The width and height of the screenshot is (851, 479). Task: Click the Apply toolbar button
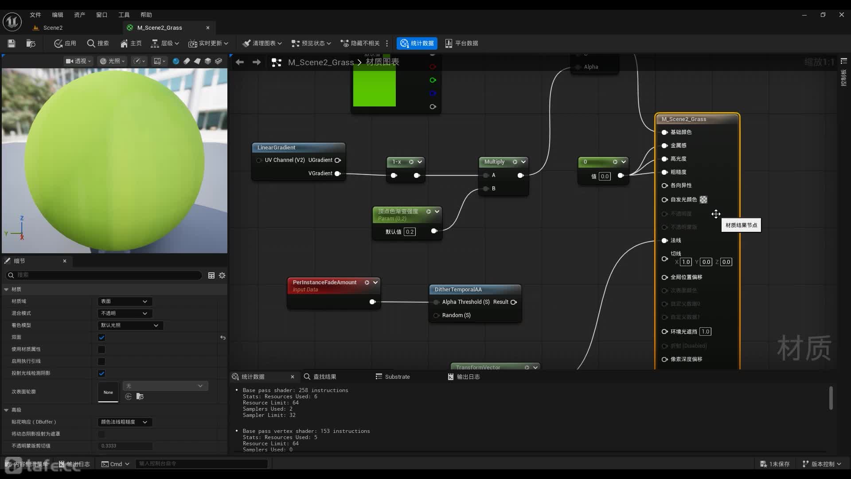pyautogui.click(x=65, y=43)
